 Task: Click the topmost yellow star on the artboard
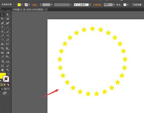[92, 29]
